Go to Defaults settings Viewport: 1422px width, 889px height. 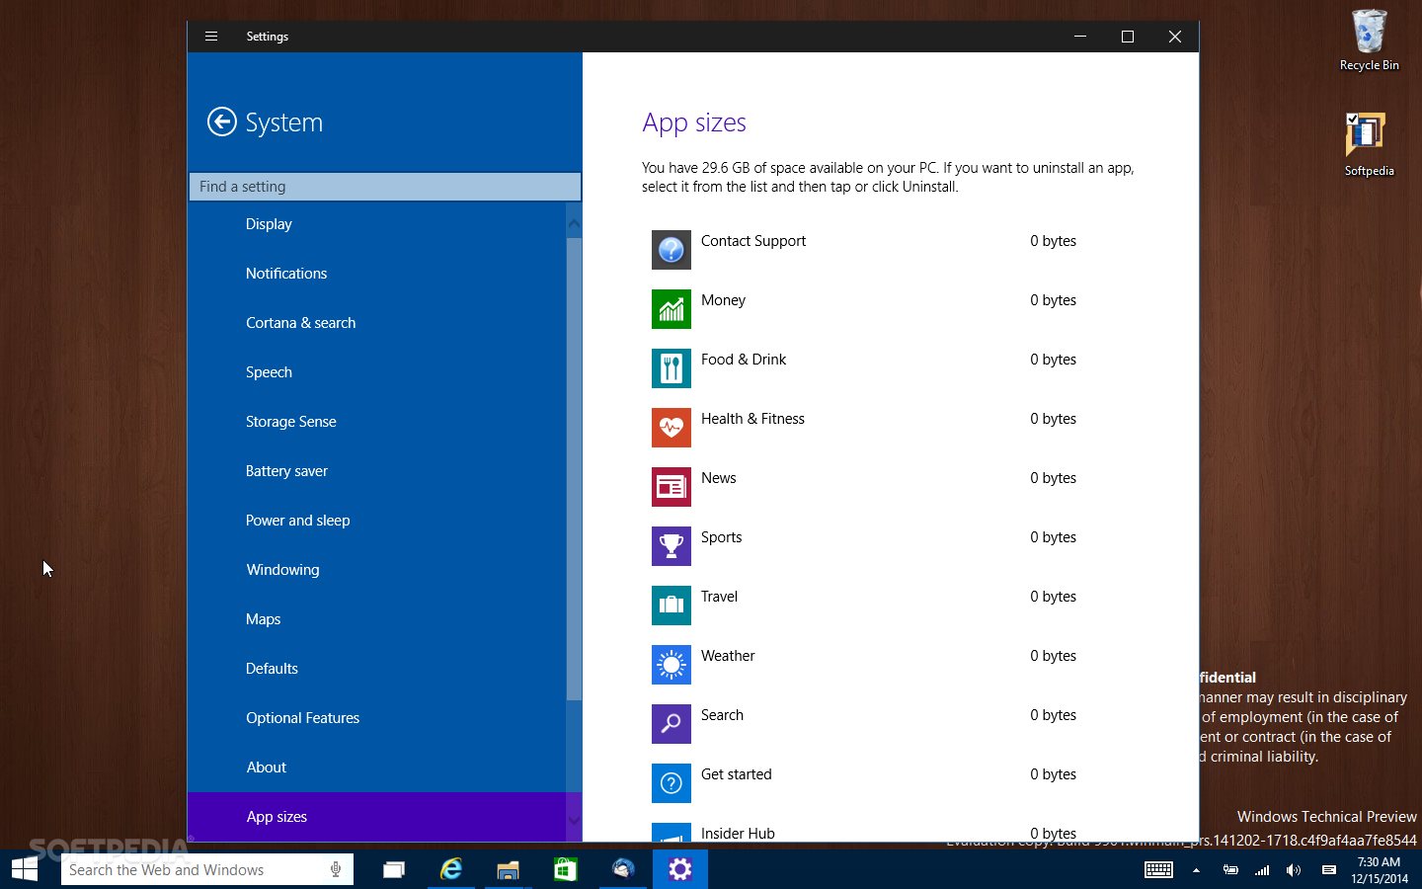[x=272, y=669]
